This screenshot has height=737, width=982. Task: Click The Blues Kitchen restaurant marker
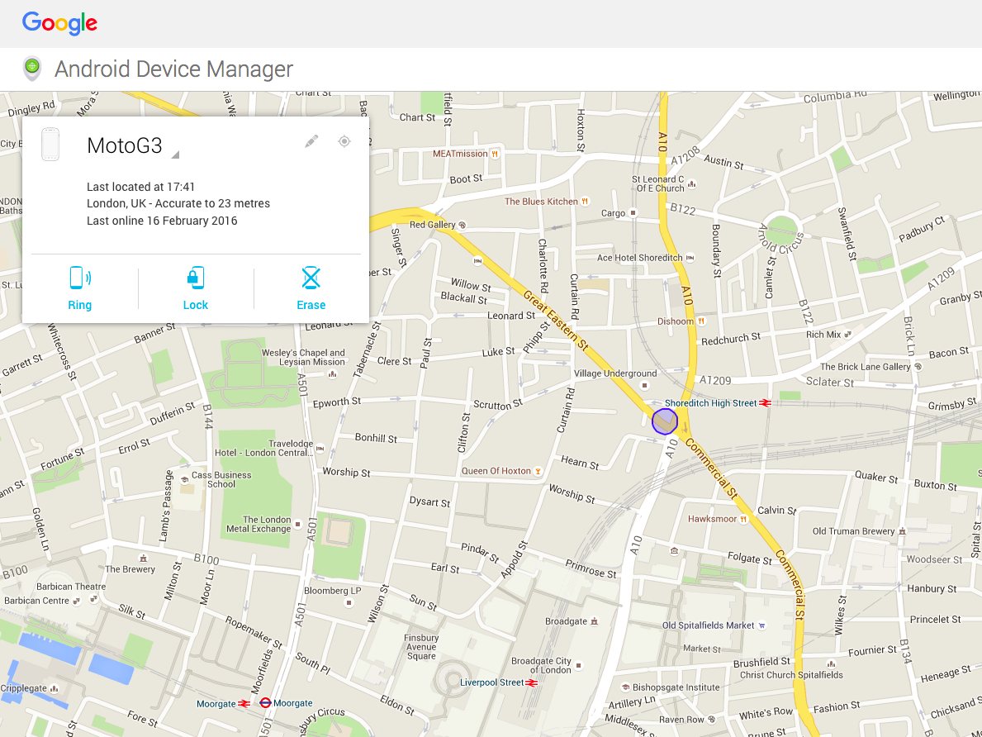[585, 201]
